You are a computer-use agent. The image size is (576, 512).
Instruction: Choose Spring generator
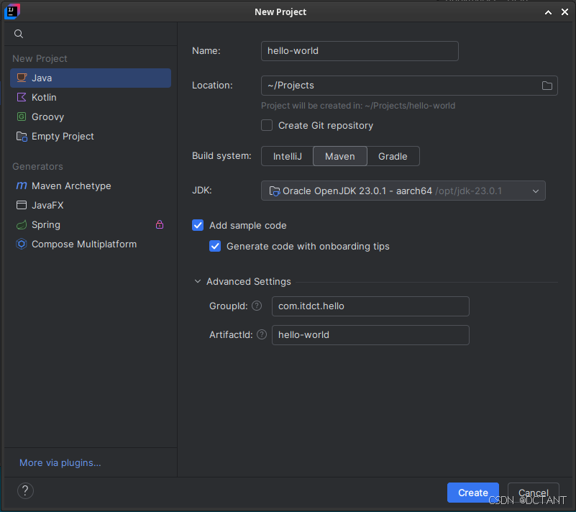(91, 224)
